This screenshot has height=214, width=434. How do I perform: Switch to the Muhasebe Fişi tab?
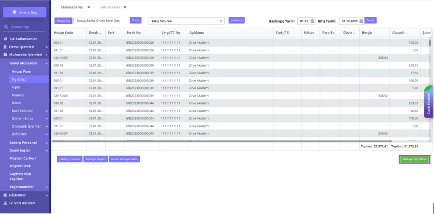click(x=72, y=7)
